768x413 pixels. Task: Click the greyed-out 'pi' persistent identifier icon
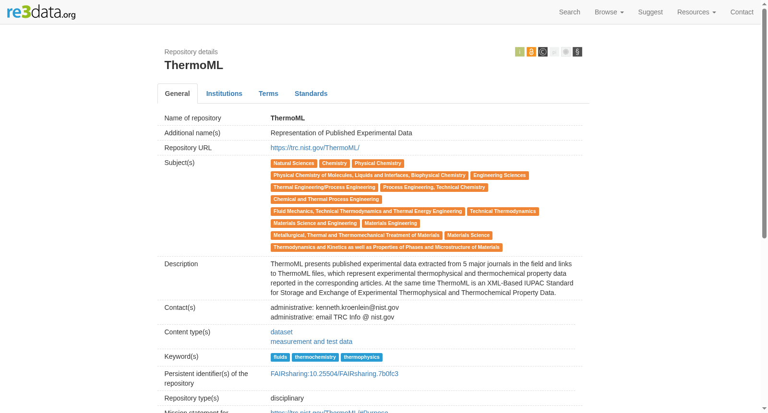[x=554, y=52]
